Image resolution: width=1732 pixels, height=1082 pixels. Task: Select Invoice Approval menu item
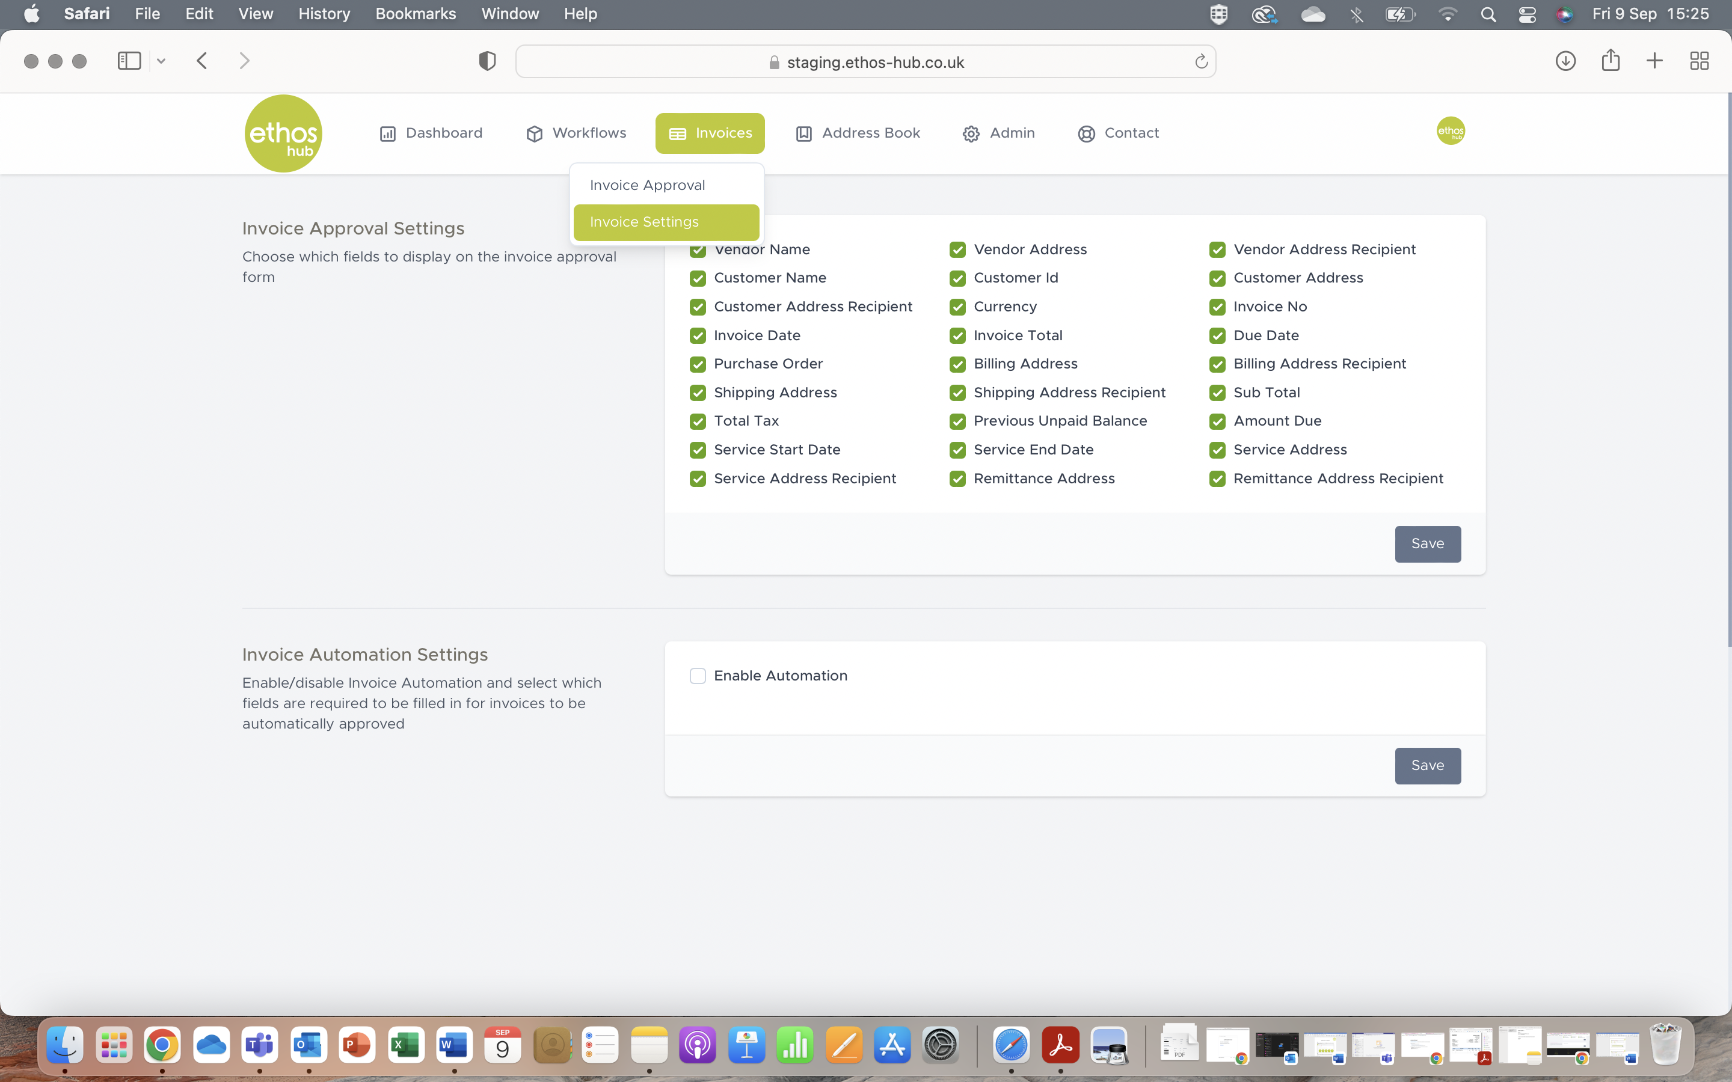tap(647, 185)
